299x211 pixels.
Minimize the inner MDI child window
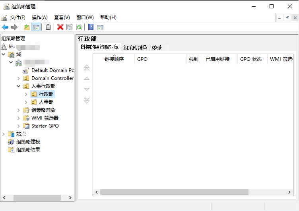(x=280, y=18)
